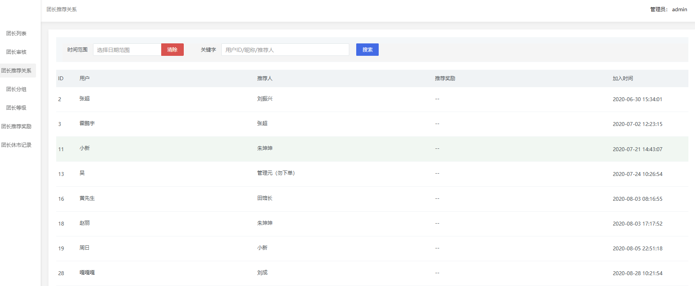
Task: Go to 团长审核 sidebar item
Action: pos(16,52)
